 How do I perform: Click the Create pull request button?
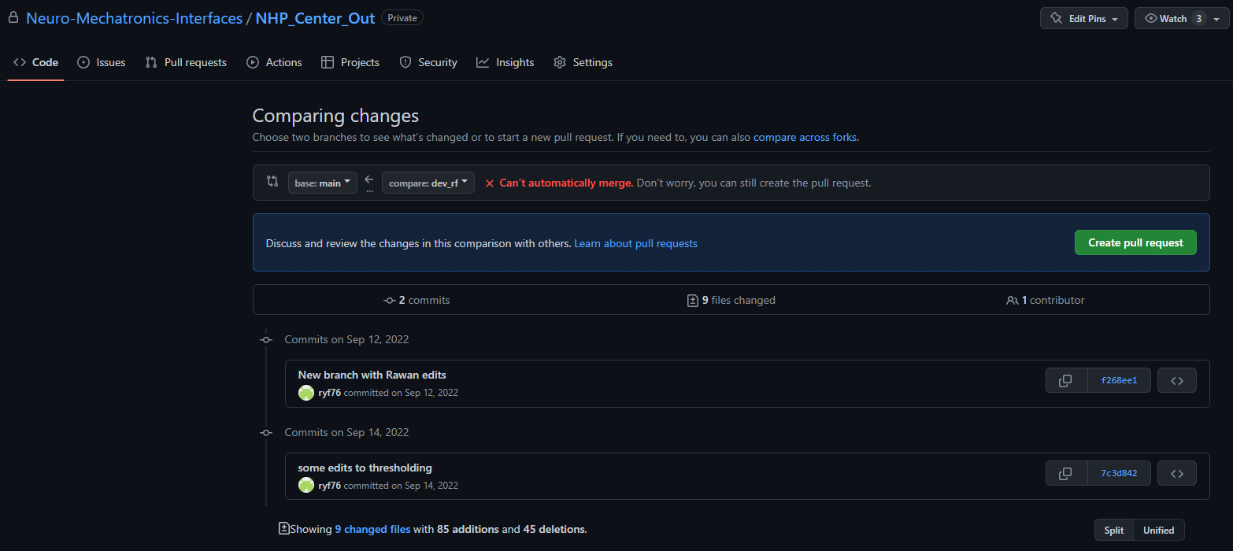pos(1135,243)
